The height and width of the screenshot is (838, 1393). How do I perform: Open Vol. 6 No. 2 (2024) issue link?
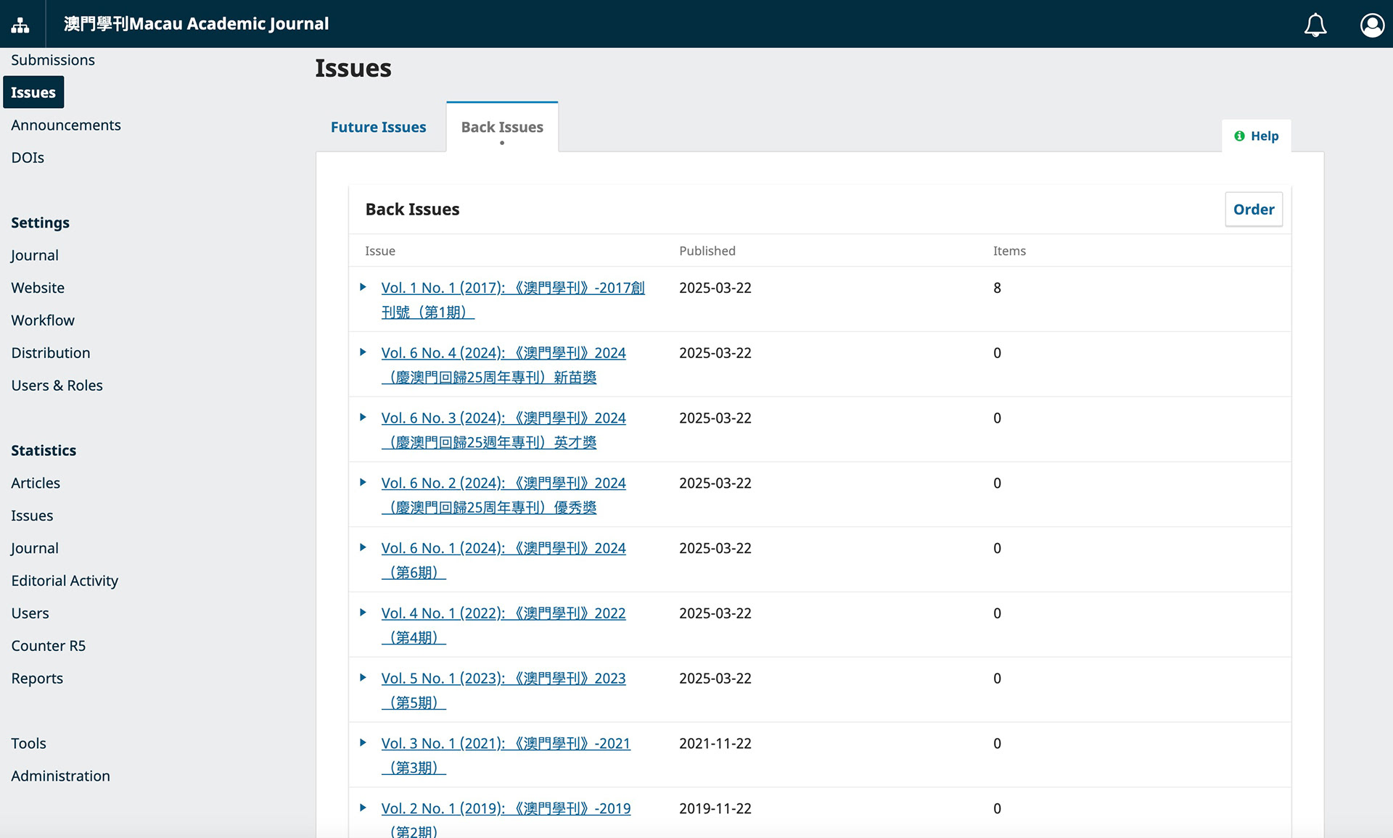tap(503, 484)
